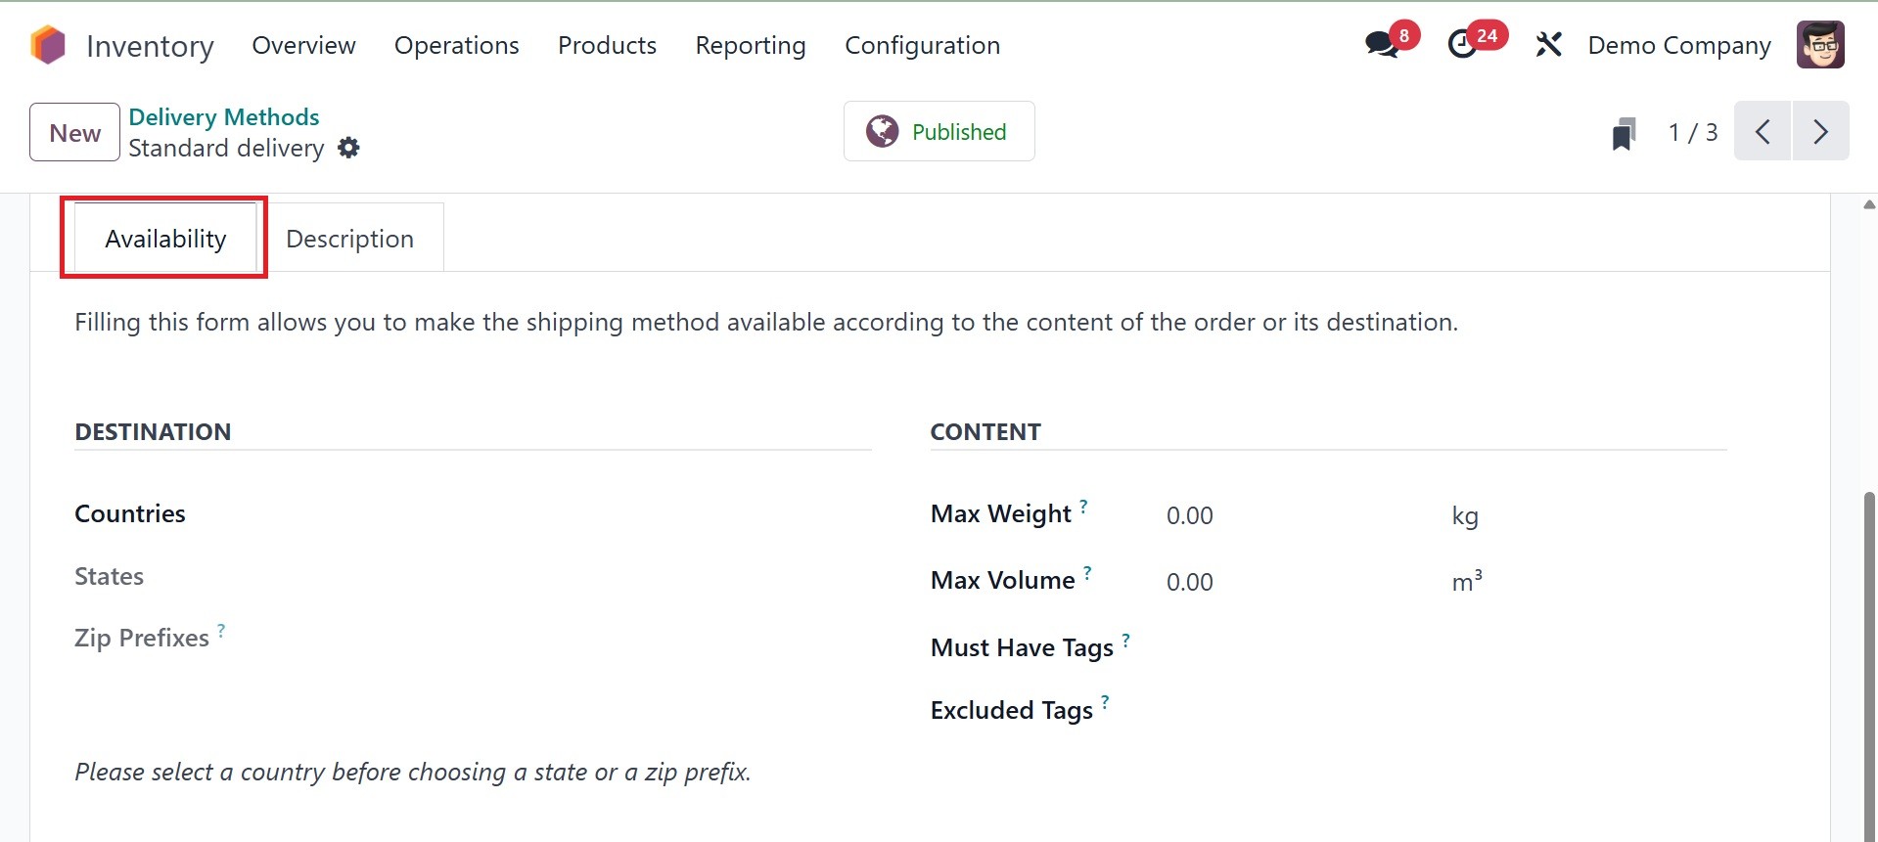The width and height of the screenshot is (1878, 842).
Task: Open the user avatar menu
Action: click(x=1820, y=45)
